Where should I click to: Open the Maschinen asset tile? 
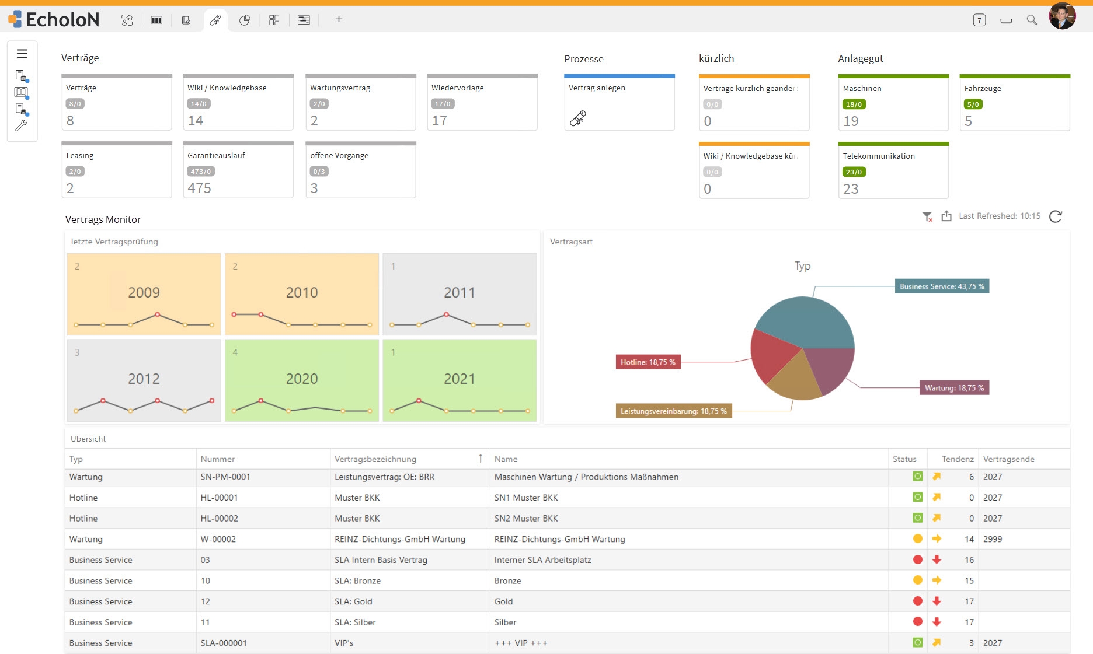893,103
